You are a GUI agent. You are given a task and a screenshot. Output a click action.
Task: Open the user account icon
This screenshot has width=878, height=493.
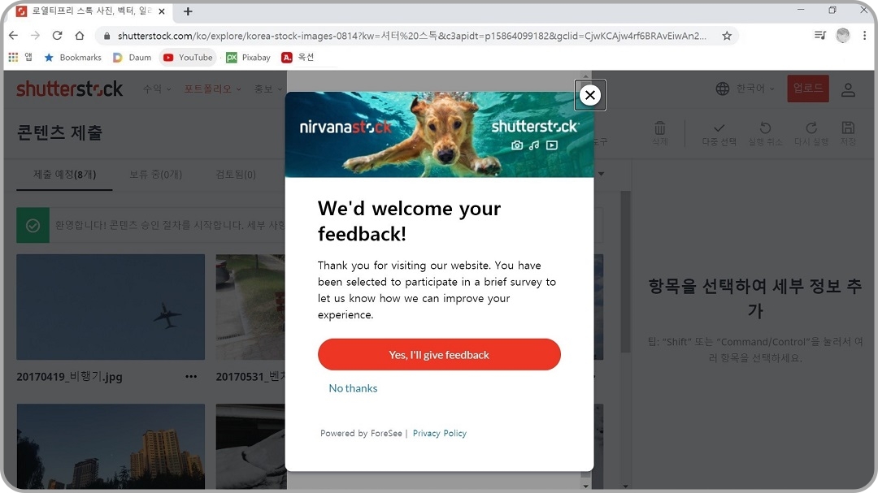pos(848,89)
